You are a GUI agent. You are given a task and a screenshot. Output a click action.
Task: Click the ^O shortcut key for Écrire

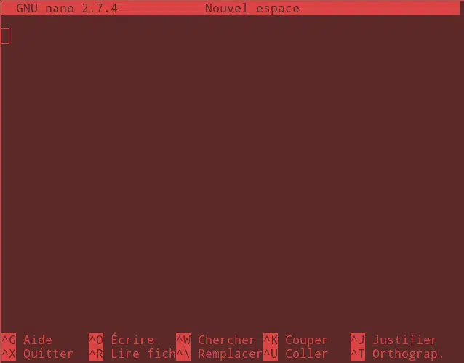[96, 340]
